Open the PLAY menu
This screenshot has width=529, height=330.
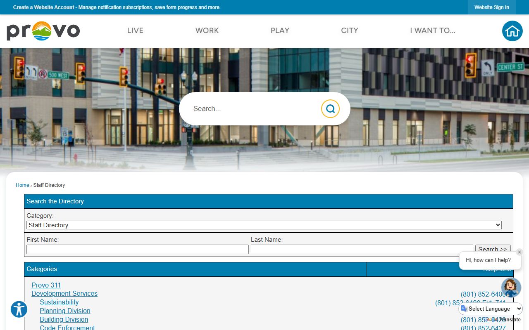click(x=280, y=31)
